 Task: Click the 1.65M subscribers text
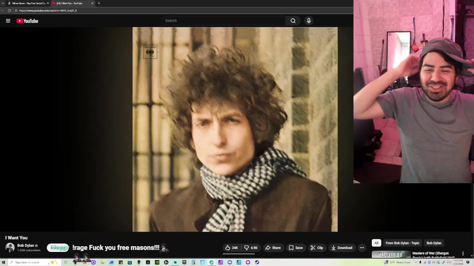(x=29, y=250)
